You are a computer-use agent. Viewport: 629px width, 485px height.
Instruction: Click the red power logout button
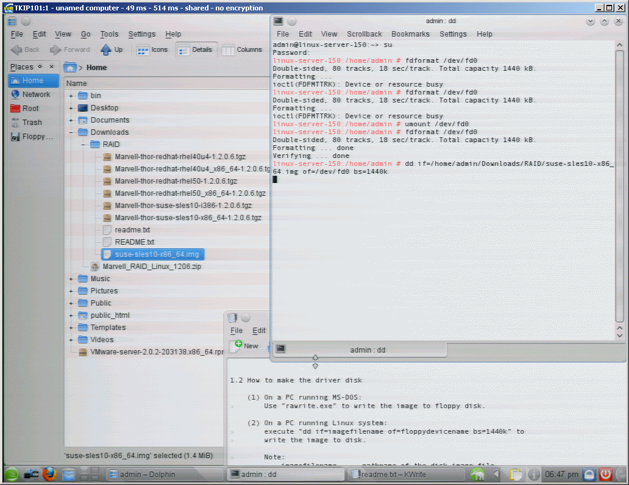coord(605,475)
